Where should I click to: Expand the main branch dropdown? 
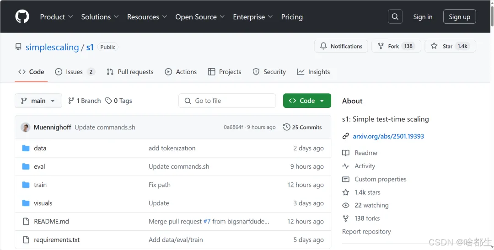[38, 101]
